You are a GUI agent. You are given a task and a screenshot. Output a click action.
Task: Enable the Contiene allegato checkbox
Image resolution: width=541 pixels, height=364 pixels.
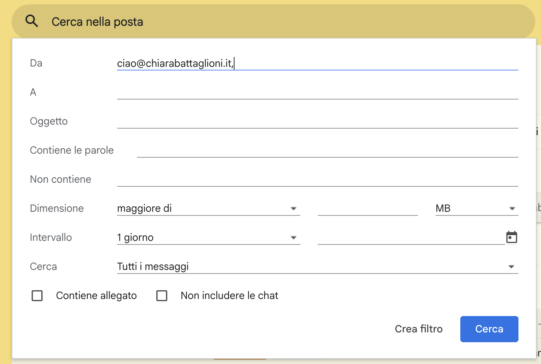click(37, 296)
